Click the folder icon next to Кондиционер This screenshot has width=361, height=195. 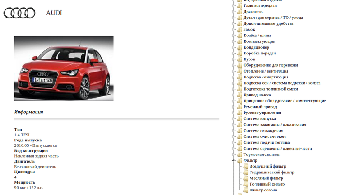coord(240,47)
